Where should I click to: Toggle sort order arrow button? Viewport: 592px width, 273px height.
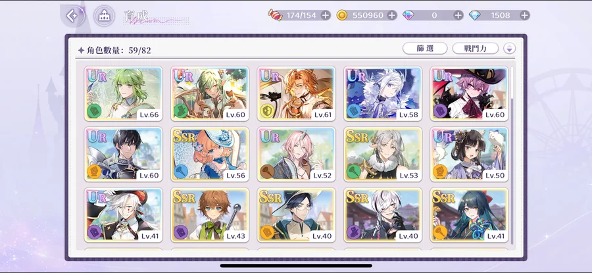point(509,48)
